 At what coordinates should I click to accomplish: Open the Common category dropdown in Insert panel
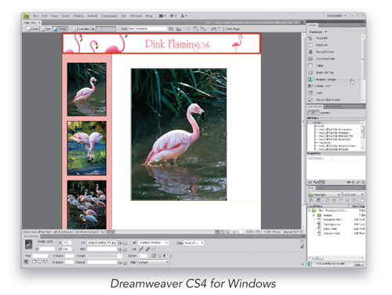[x=318, y=32]
